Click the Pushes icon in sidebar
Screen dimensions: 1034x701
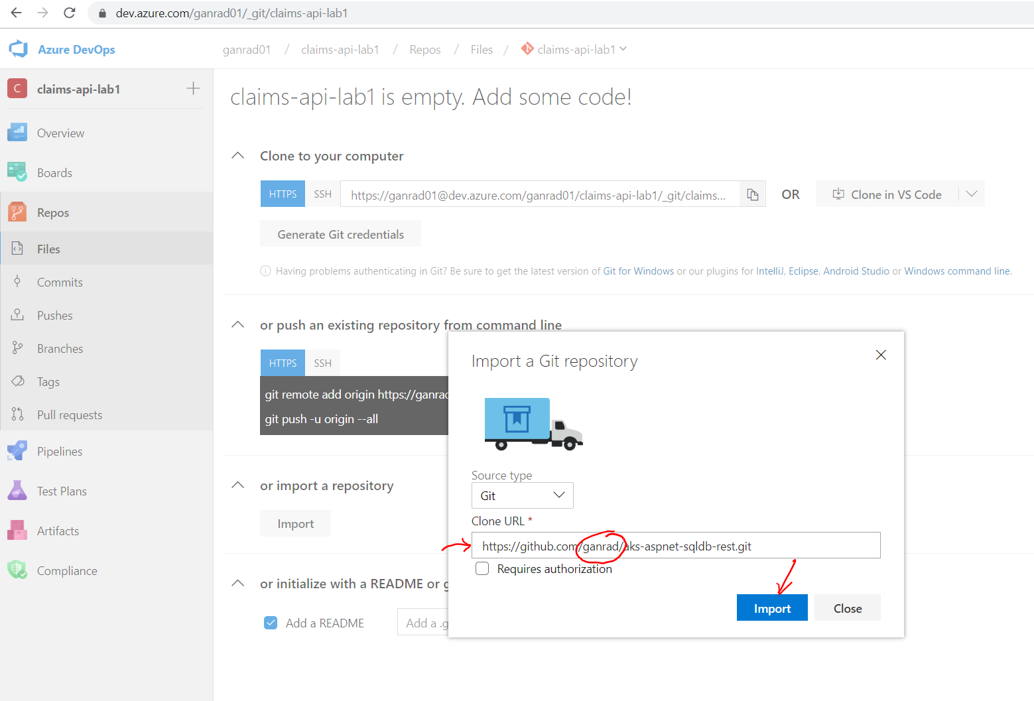pyautogui.click(x=17, y=314)
